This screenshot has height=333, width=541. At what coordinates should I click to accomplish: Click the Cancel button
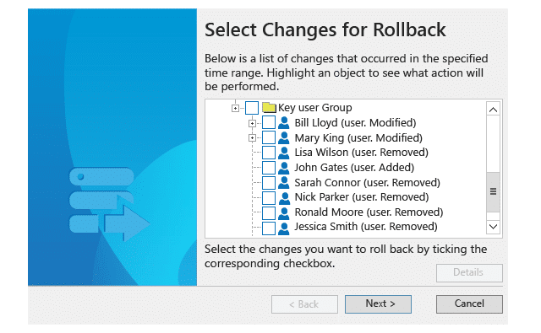pyautogui.click(x=469, y=304)
